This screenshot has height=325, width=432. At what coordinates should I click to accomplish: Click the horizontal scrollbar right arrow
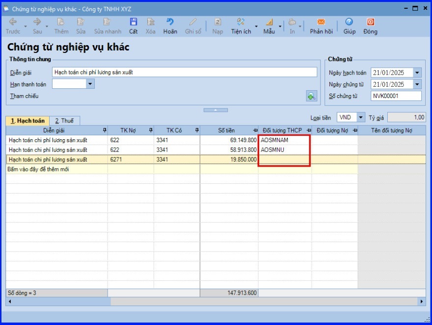(422, 301)
